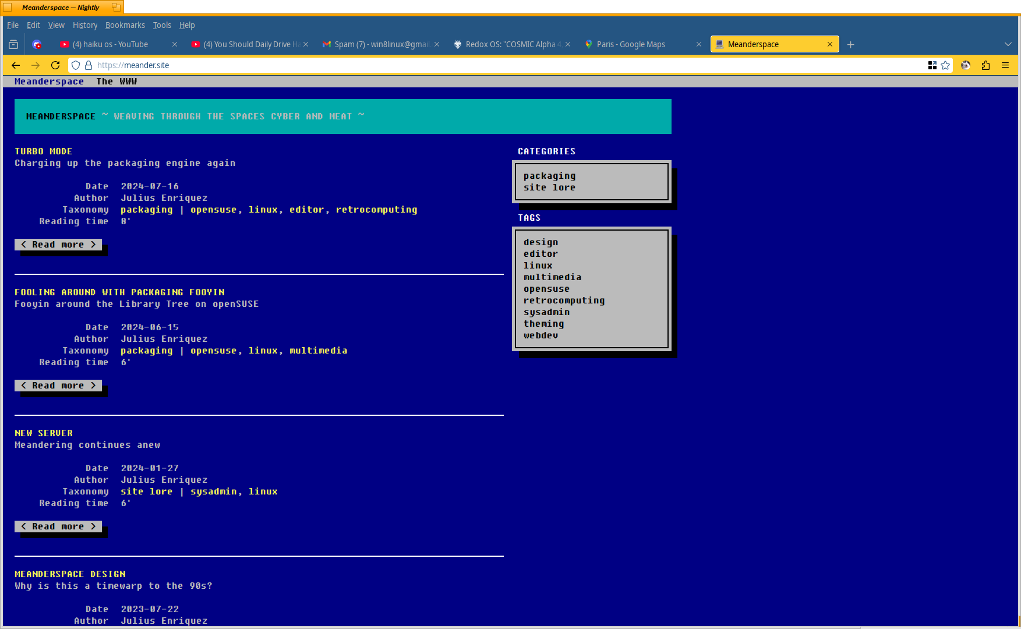Open the Extensions puzzle-piece icon
The image size is (1021, 629).
click(x=985, y=65)
